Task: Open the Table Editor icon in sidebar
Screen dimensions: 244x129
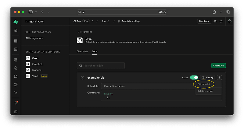Action: pyautogui.click(x=16, y=41)
